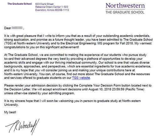The height and width of the screenshot is (138, 157).
Task: Click THE GRADUATE SCHOOL logo text
Action: (x=125, y=12)
